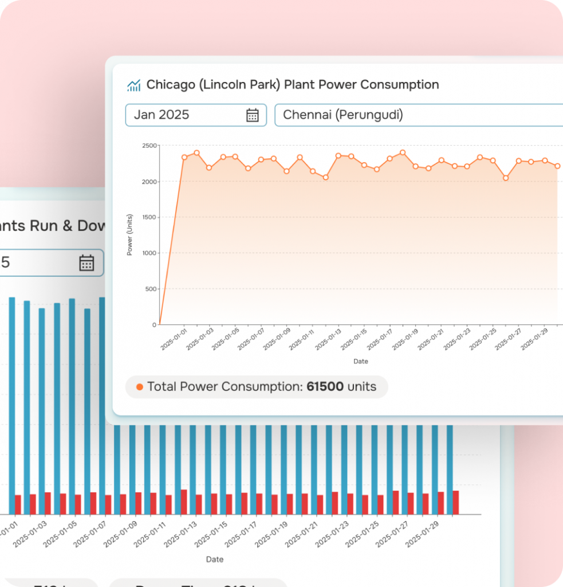Image resolution: width=563 pixels, height=587 pixels.
Task: Select the power chart data point for 2025-01-01
Action: click(184, 157)
